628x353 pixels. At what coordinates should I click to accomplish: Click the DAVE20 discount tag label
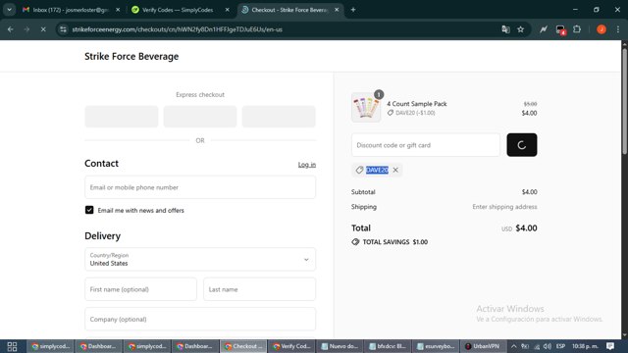(377, 170)
